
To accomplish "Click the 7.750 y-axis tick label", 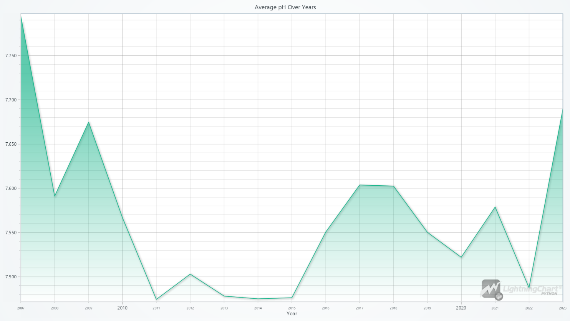I will point(11,56).
